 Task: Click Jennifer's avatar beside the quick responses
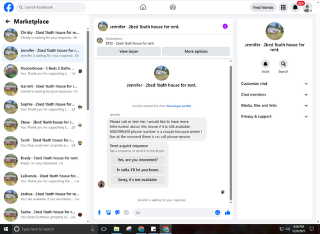tap(101, 184)
